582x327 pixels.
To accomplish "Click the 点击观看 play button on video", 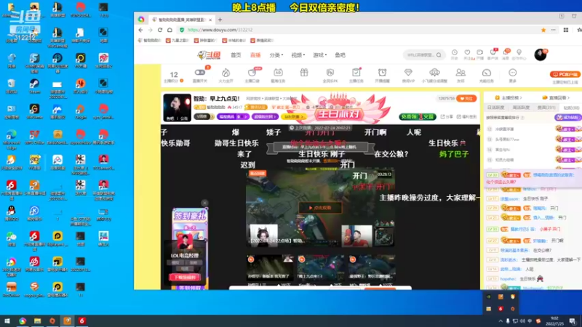I will tap(320, 208).
